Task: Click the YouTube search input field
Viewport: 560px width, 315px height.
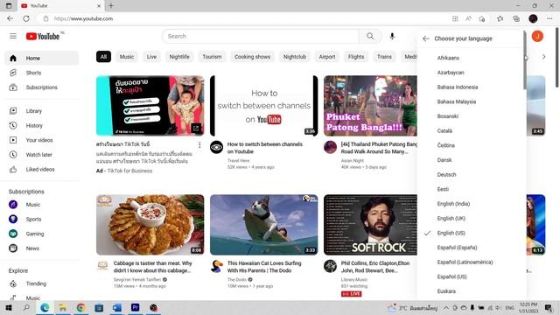Action: (261, 36)
